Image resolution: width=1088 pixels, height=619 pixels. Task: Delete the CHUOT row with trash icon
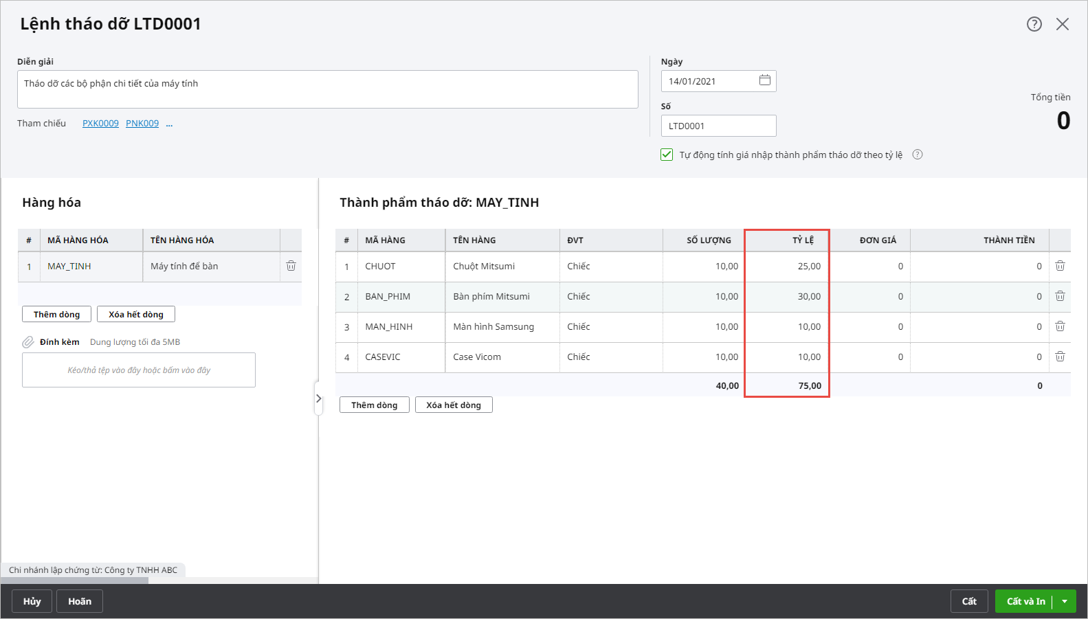[x=1060, y=266]
